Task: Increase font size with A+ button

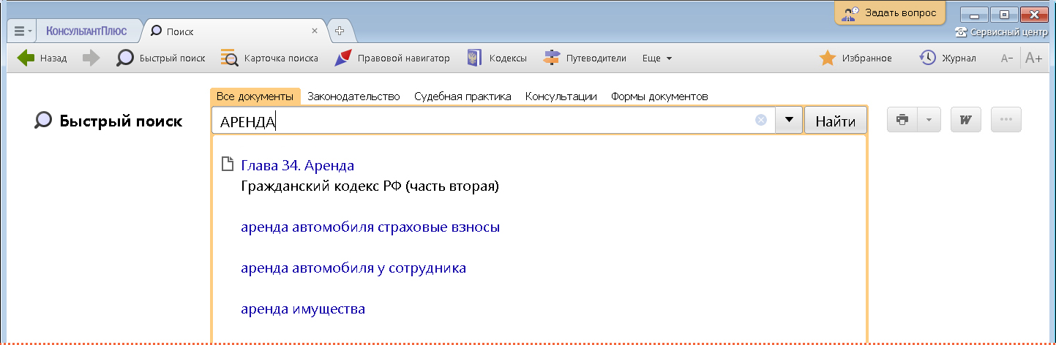Action: (1033, 58)
